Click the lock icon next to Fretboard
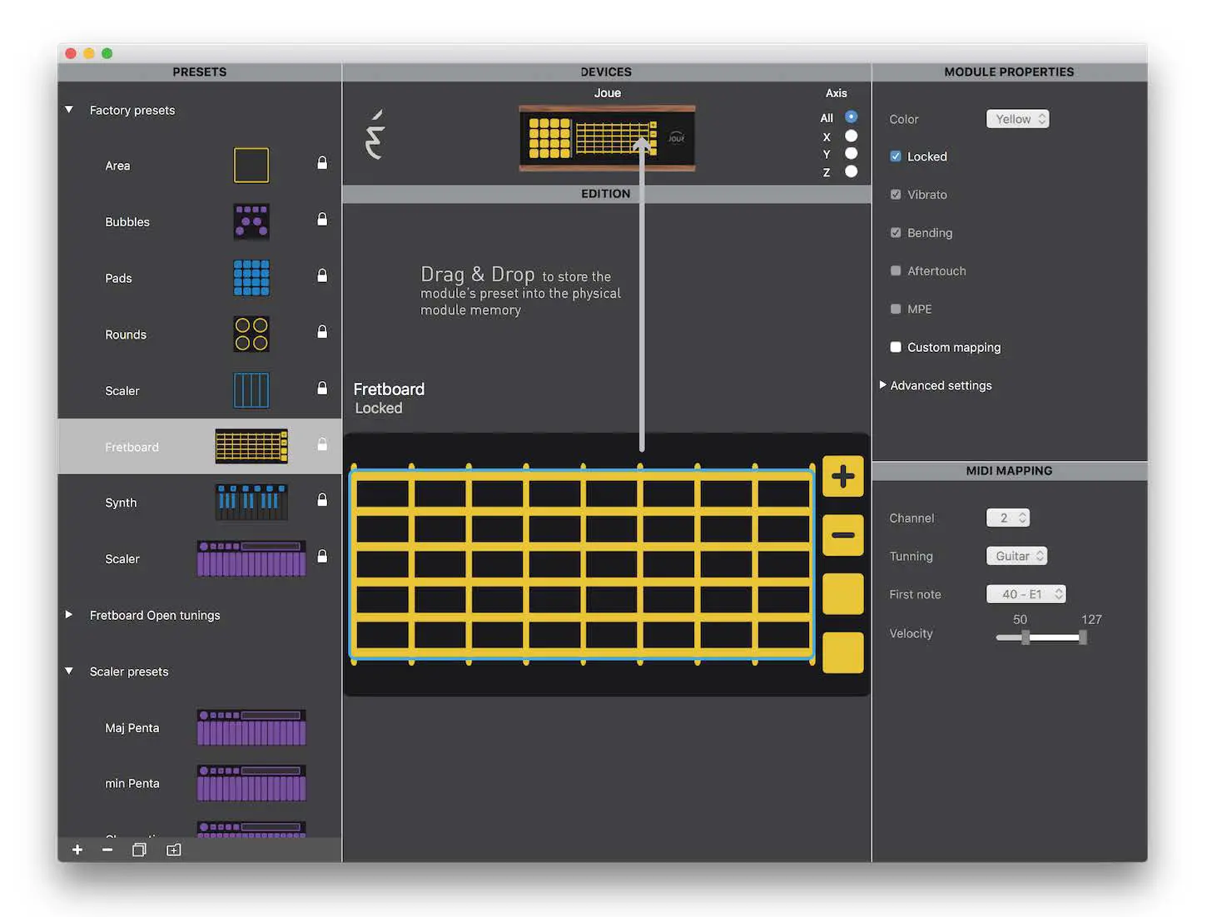 click(321, 444)
